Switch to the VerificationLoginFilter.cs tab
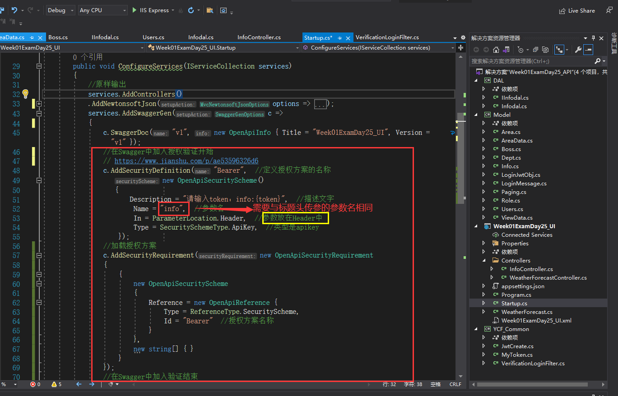 tap(387, 37)
